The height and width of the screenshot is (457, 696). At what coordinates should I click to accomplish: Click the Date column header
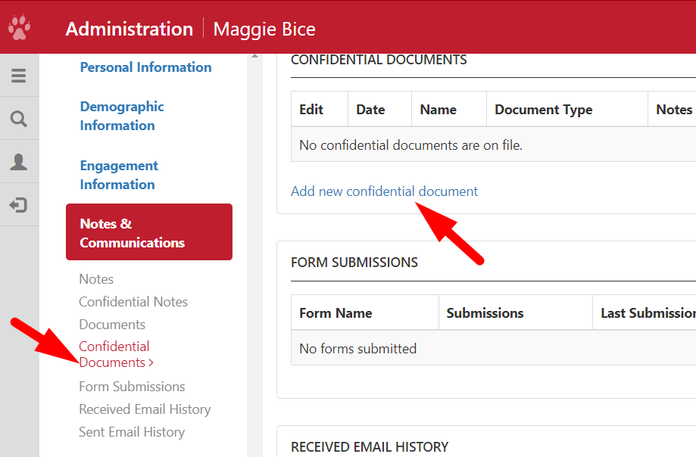coord(380,109)
